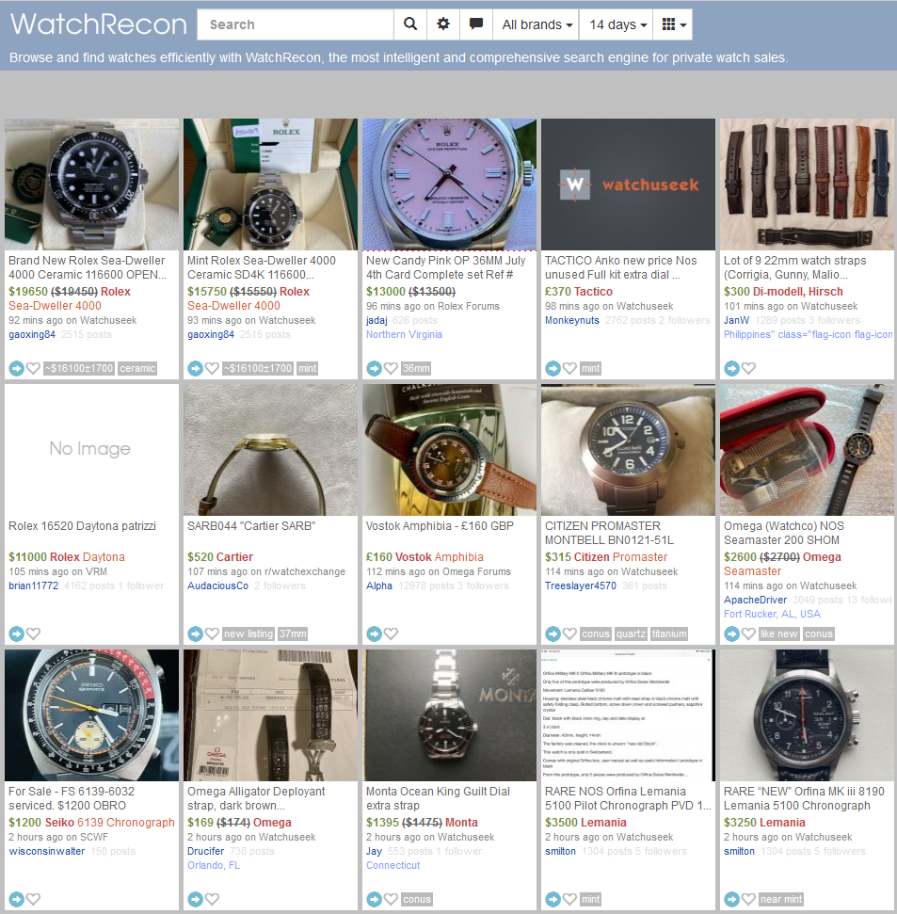Open settings gear in the header

click(443, 24)
